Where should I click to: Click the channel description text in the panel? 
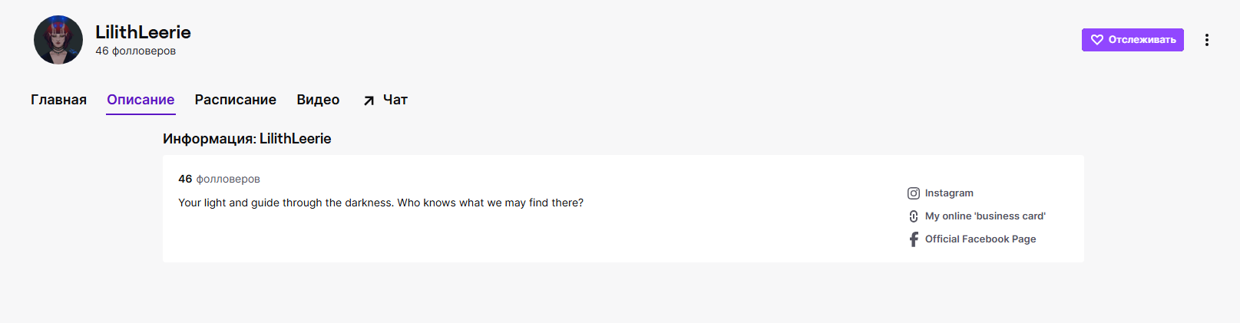click(381, 203)
